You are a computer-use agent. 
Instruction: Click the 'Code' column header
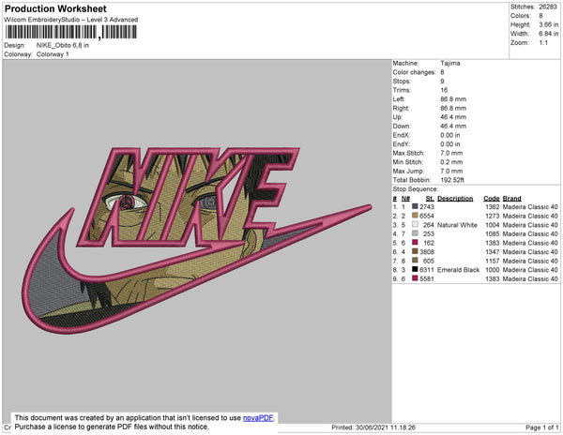click(x=492, y=199)
